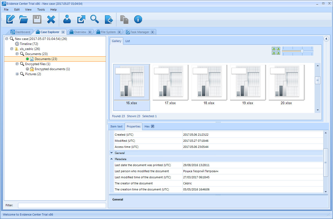Screen dimensions: 333x219
Task: Click the magnifier icon beside Pictures (2)
Action: 22,74
